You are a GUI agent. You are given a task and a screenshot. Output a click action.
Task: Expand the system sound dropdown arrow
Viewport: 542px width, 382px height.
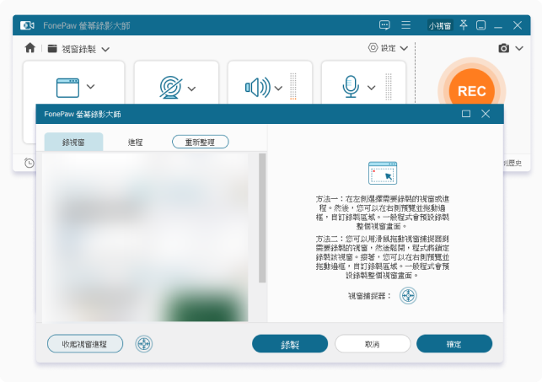tap(278, 89)
